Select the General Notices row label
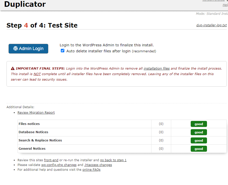 (x=32, y=149)
